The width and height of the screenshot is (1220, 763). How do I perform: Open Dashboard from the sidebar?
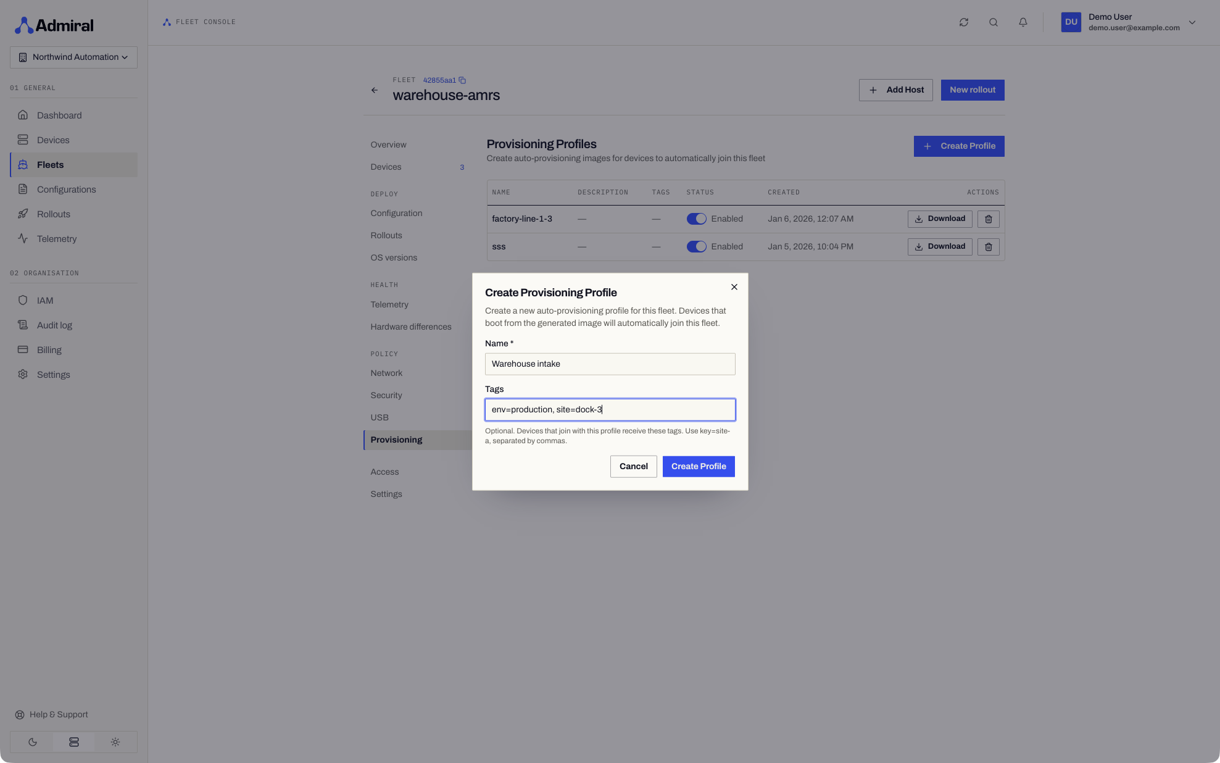[73, 115]
